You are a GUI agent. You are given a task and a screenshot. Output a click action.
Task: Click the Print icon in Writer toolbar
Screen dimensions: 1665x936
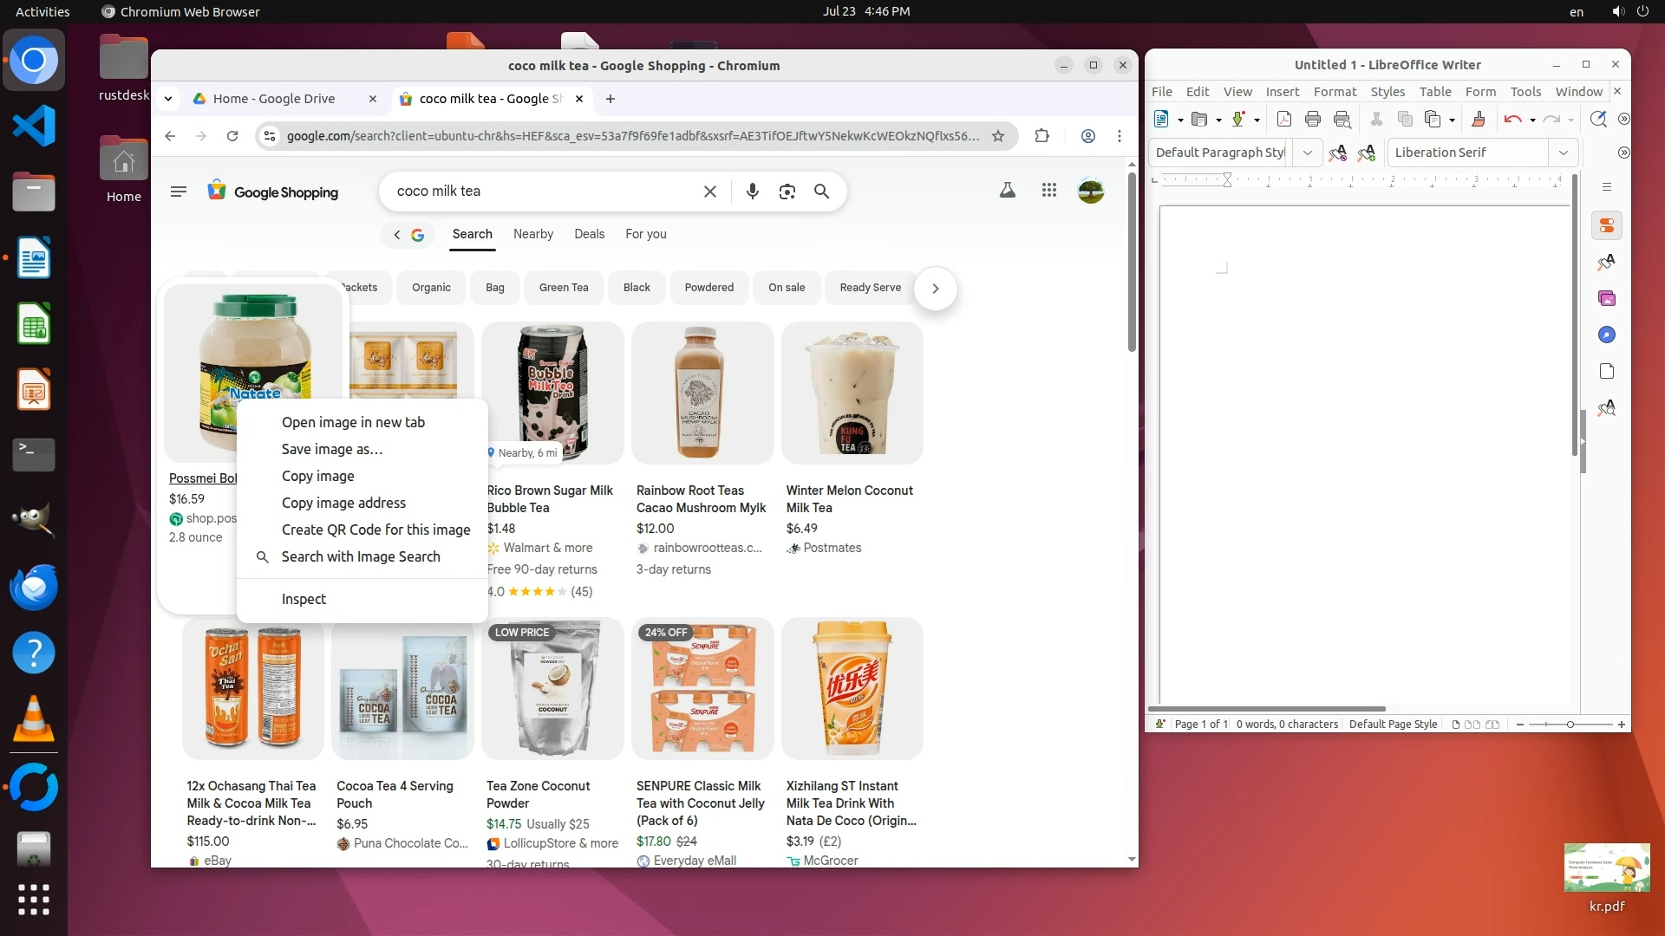1313,120
